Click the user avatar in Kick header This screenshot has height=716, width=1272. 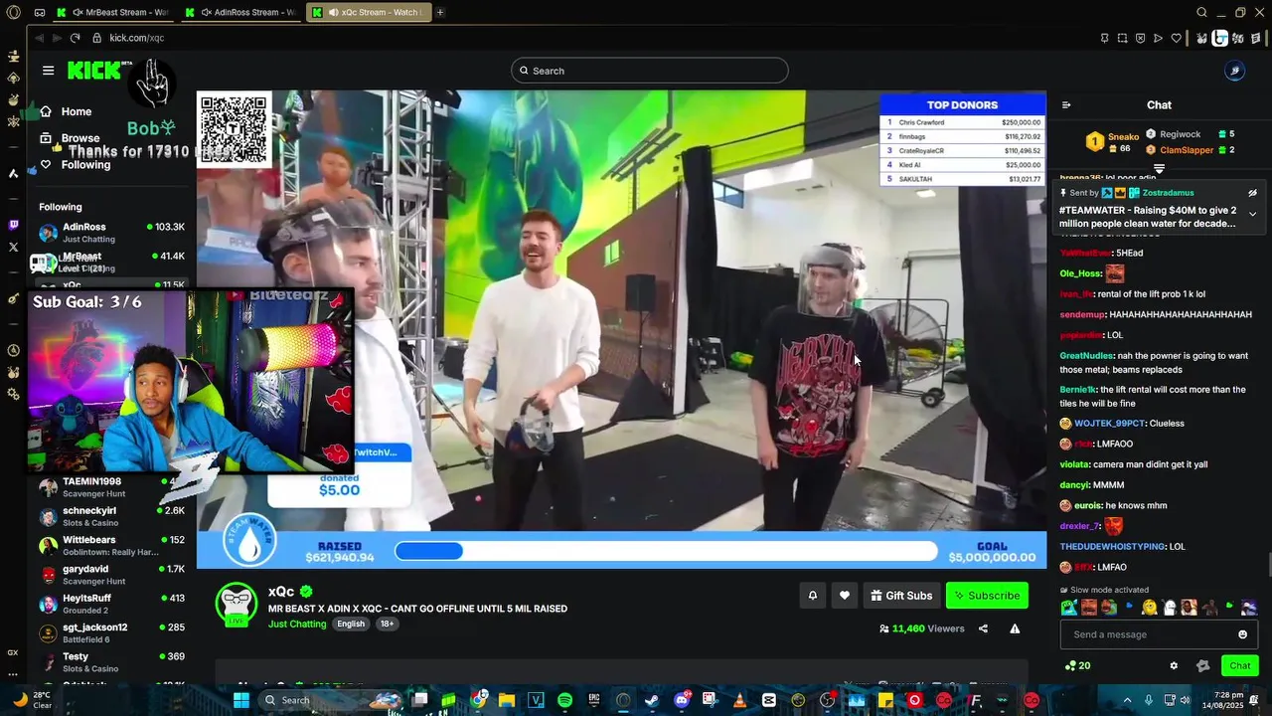coord(1234,71)
